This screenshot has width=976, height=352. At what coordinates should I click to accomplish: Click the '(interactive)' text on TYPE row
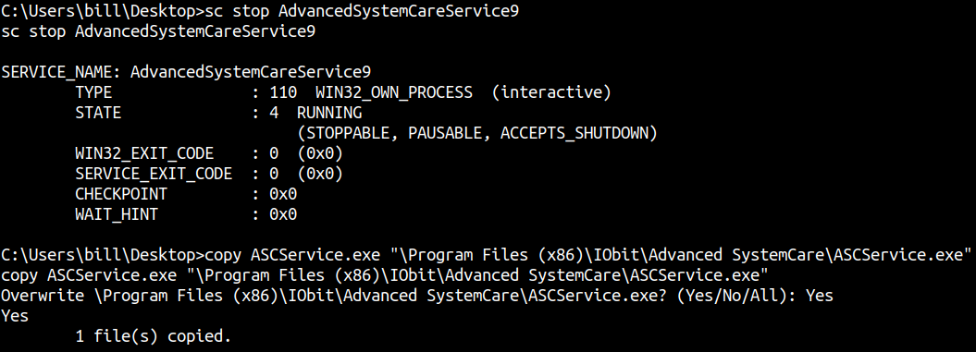click(x=551, y=92)
